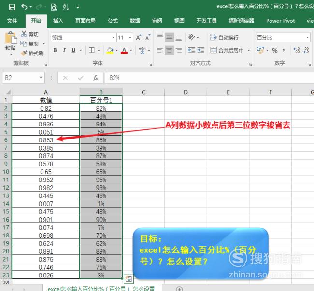Image resolution: width=314 pixels, height=291 pixels.
Task: Toggle Bold formatting
Action: [x=55, y=50]
